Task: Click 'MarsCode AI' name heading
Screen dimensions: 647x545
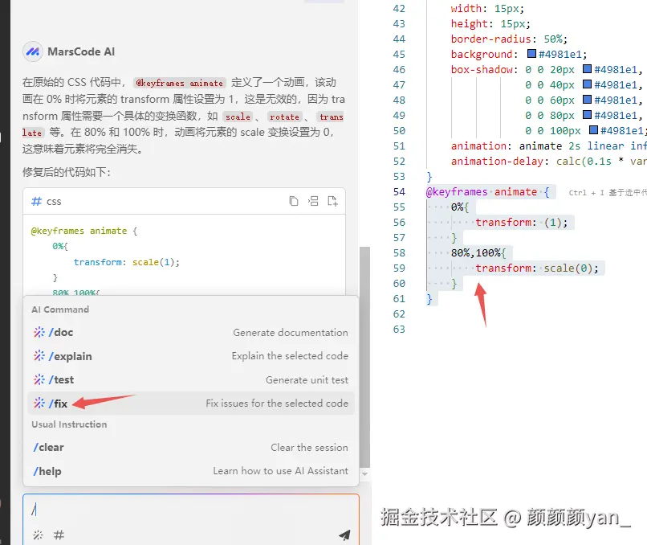Action: [x=81, y=51]
